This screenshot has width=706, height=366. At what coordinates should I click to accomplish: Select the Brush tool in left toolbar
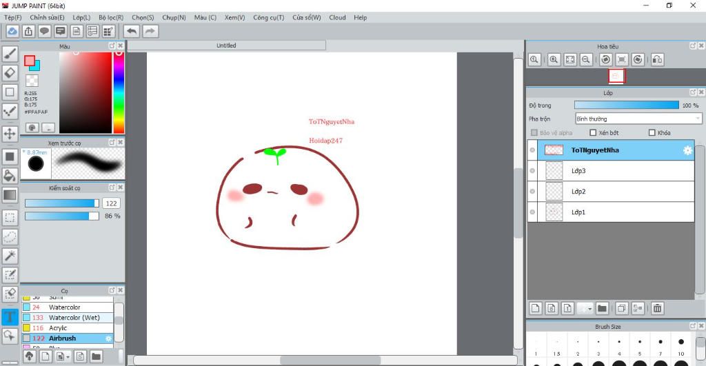tap(10, 54)
